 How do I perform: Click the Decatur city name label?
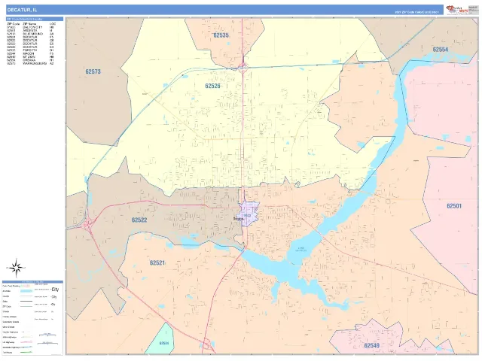coord(238,219)
